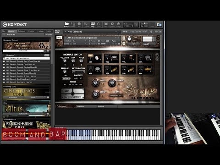Click the HI-HAT Midi CC field
The width and height of the screenshot is (220, 165).
(x=116, y=96)
